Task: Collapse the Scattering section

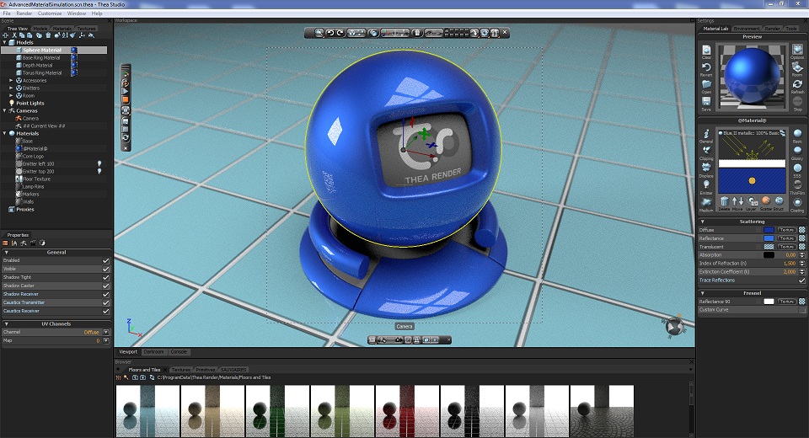Action: pyautogui.click(x=702, y=222)
